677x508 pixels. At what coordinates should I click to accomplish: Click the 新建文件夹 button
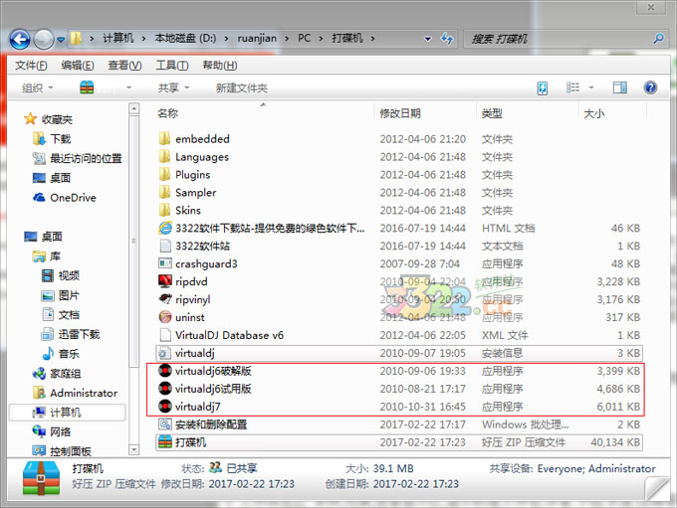coord(241,87)
